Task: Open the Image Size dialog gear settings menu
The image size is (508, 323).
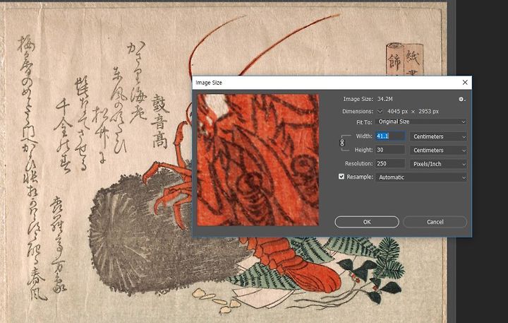Action: (461, 100)
